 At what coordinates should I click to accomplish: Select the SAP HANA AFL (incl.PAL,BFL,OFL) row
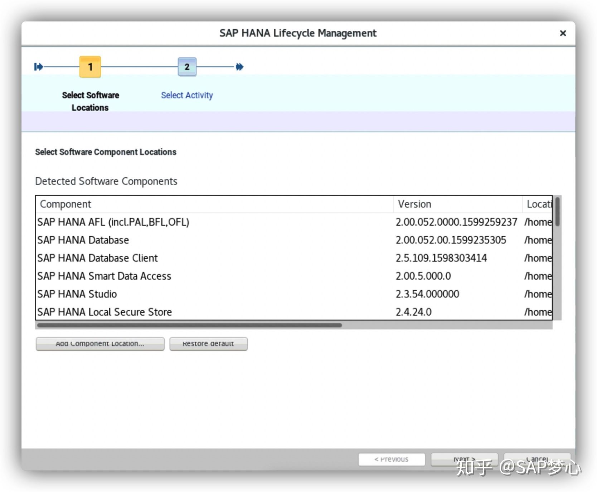[x=294, y=222]
